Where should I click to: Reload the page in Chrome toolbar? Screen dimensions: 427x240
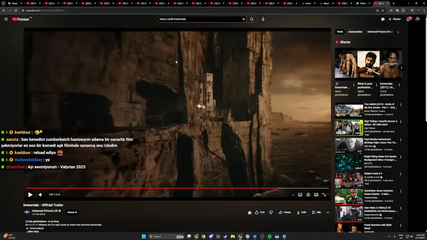click(x=15, y=10)
